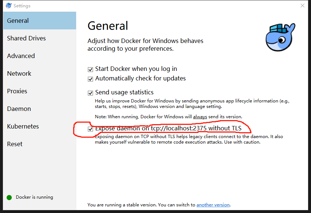311x213 pixels.
Task: Switch to the Proxies tab
Action: coord(17,91)
